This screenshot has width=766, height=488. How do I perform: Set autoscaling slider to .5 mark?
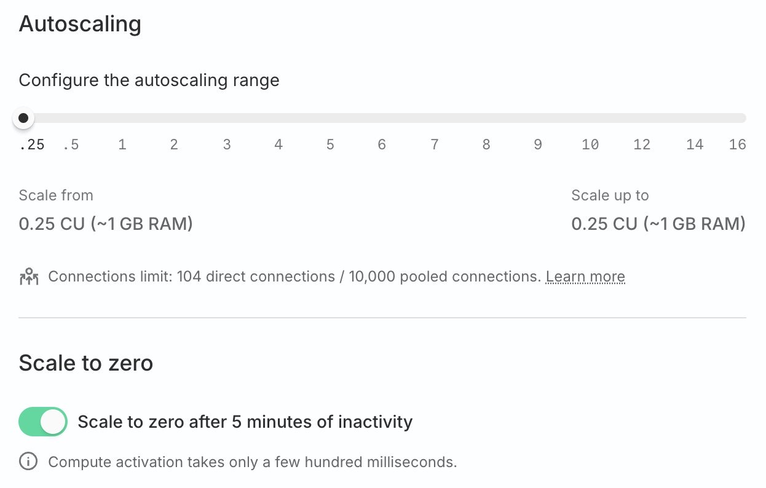coord(71,118)
